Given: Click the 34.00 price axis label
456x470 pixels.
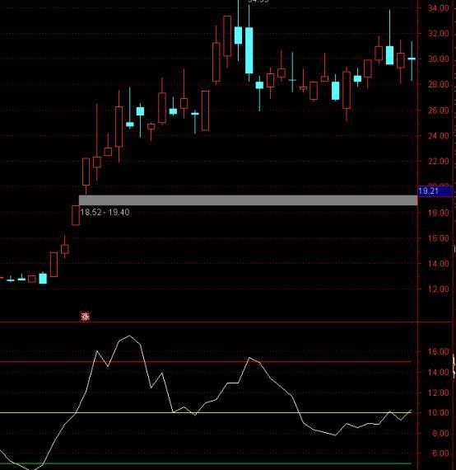Looking at the screenshot, I should coord(439,8).
